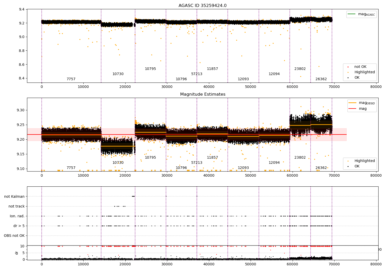Select obsid label 11857 in the top plot
Viewport: 386px width, 270px height.
point(212,69)
